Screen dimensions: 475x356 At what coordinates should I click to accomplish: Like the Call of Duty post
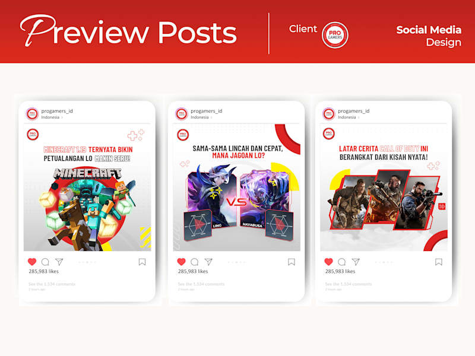(328, 262)
